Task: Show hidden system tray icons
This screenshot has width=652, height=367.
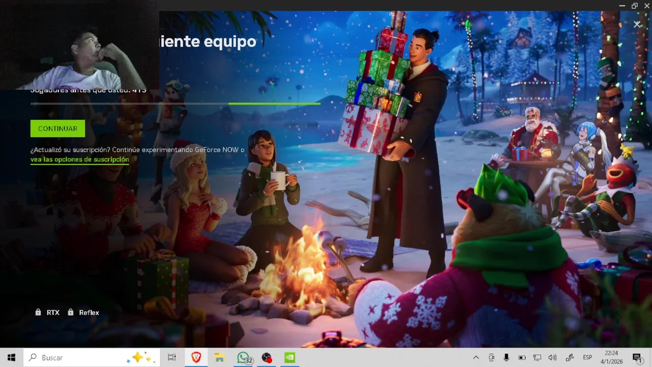Action: 476,358
